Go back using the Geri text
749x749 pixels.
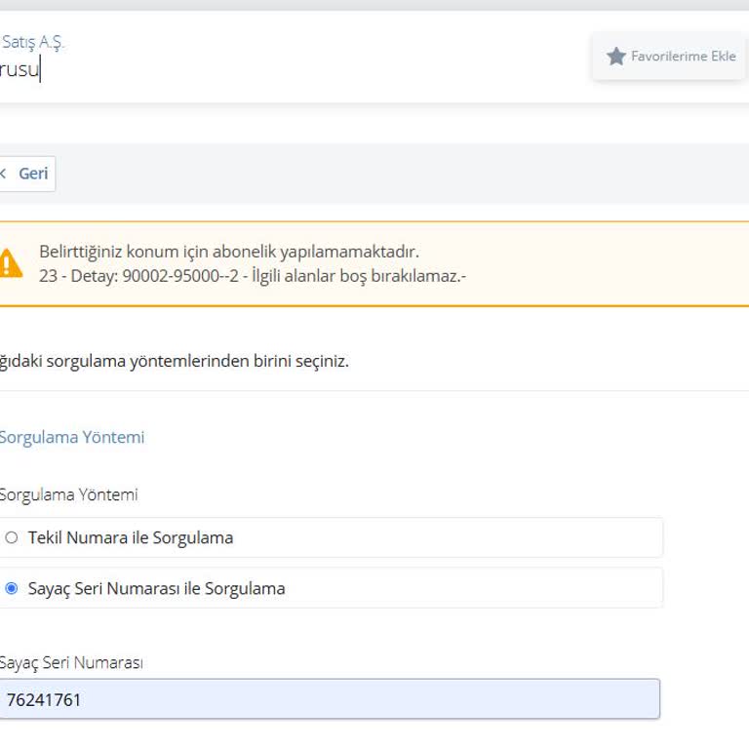pyautogui.click(x=33, y=174)
